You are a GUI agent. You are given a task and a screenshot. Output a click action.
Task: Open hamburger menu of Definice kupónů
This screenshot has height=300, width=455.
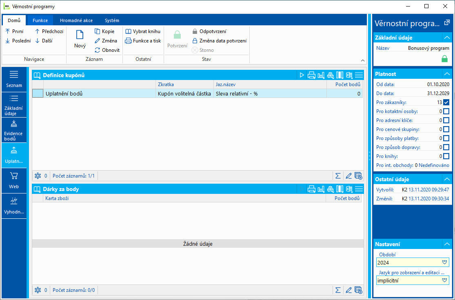(359, 75)
